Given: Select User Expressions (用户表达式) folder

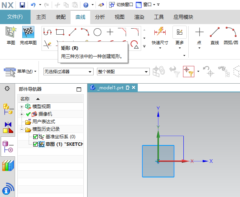Looking at the screenshot, I should tap(40, 122).
